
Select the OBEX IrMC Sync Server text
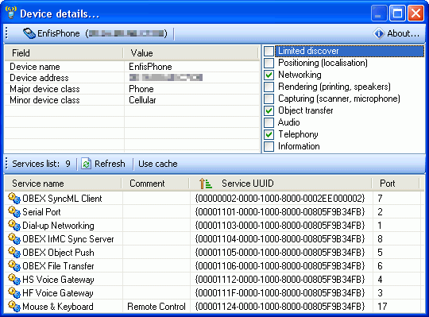[x=68, y=239]
